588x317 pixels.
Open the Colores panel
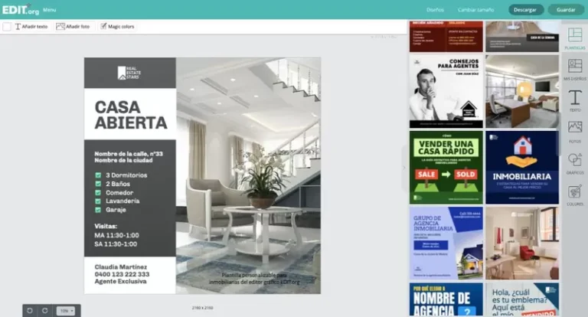pyautogui.click(x=574, y=194)
